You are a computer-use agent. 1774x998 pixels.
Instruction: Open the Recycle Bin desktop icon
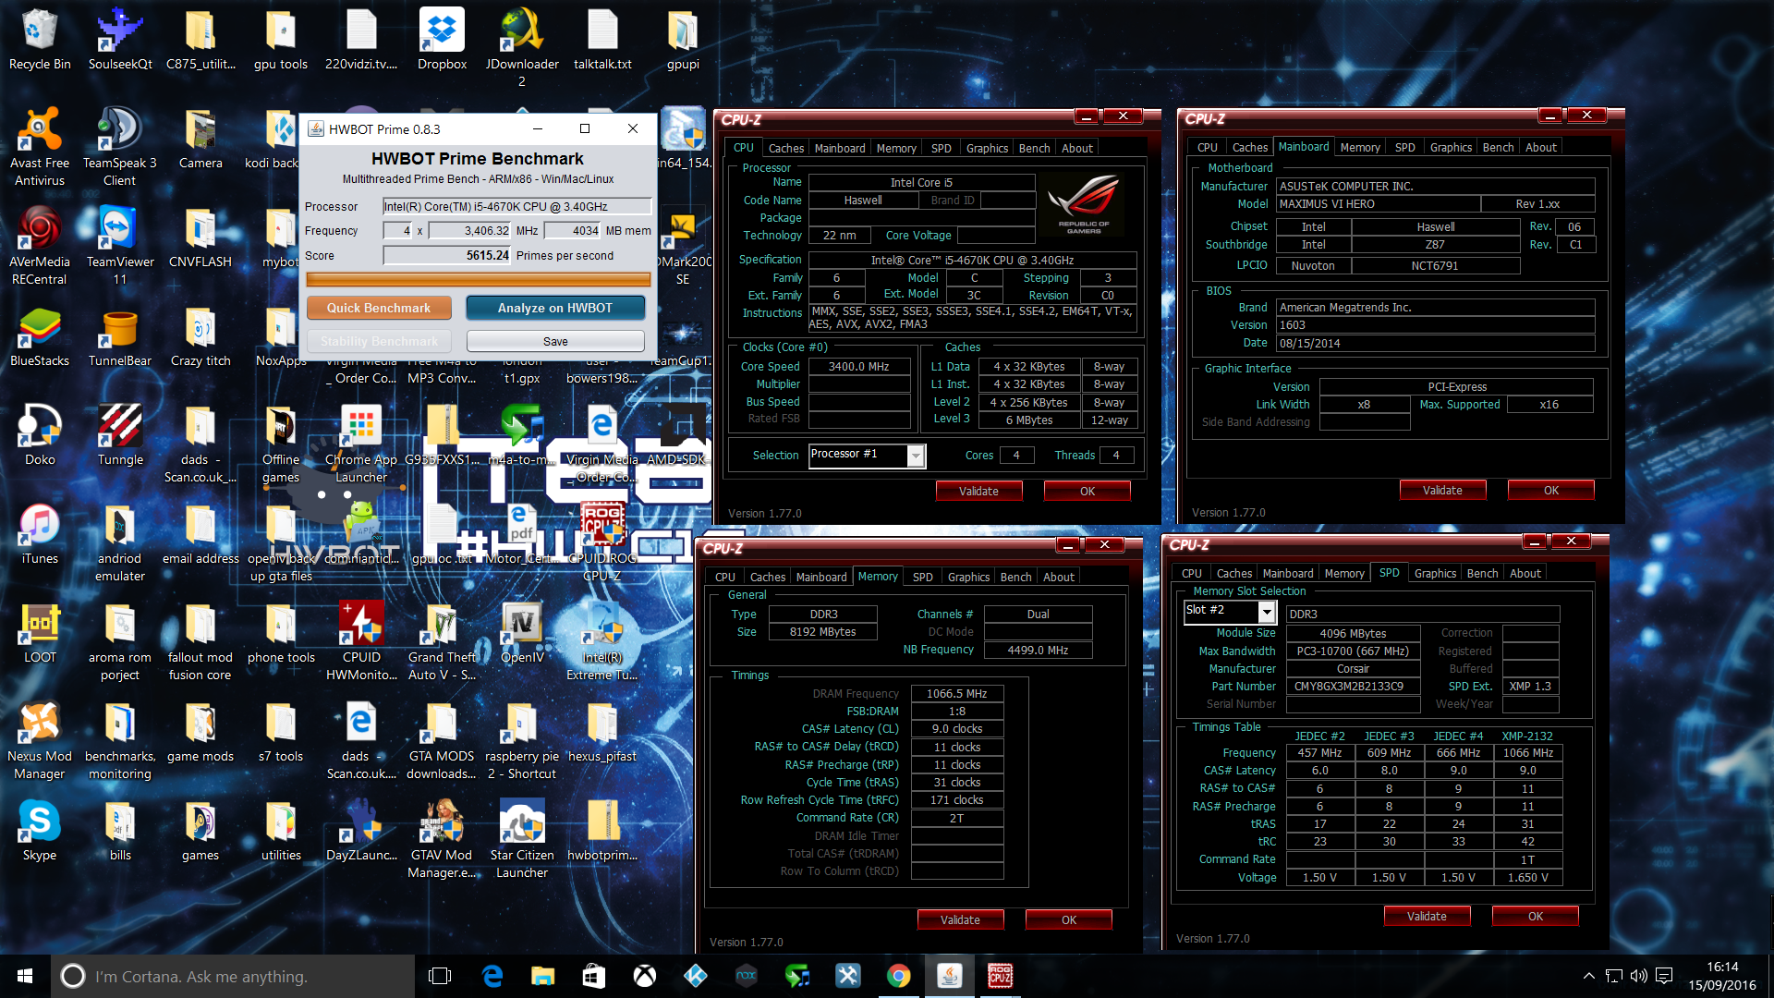[x=40, y=39]
